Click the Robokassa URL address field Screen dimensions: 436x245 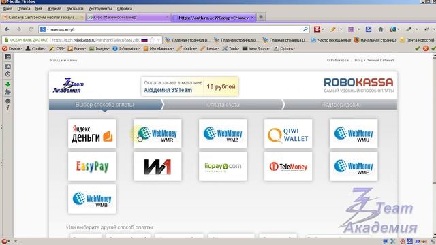pyautogui.click(x=96, y=40)
